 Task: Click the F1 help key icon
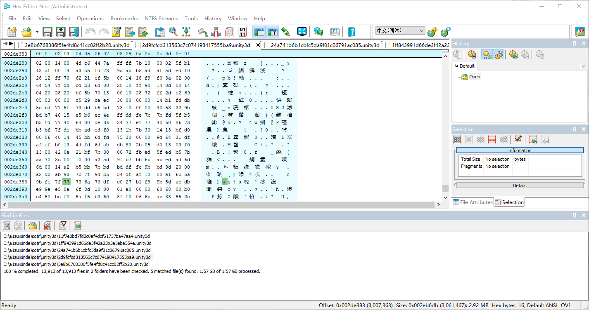click(x=335, y=32)
